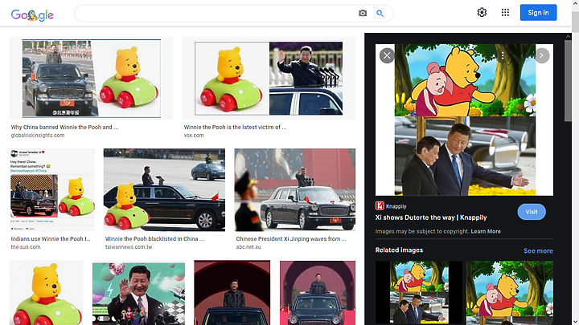Open search by image camera icon
Viewport: 579px width, 325px height.
(363, 14)
